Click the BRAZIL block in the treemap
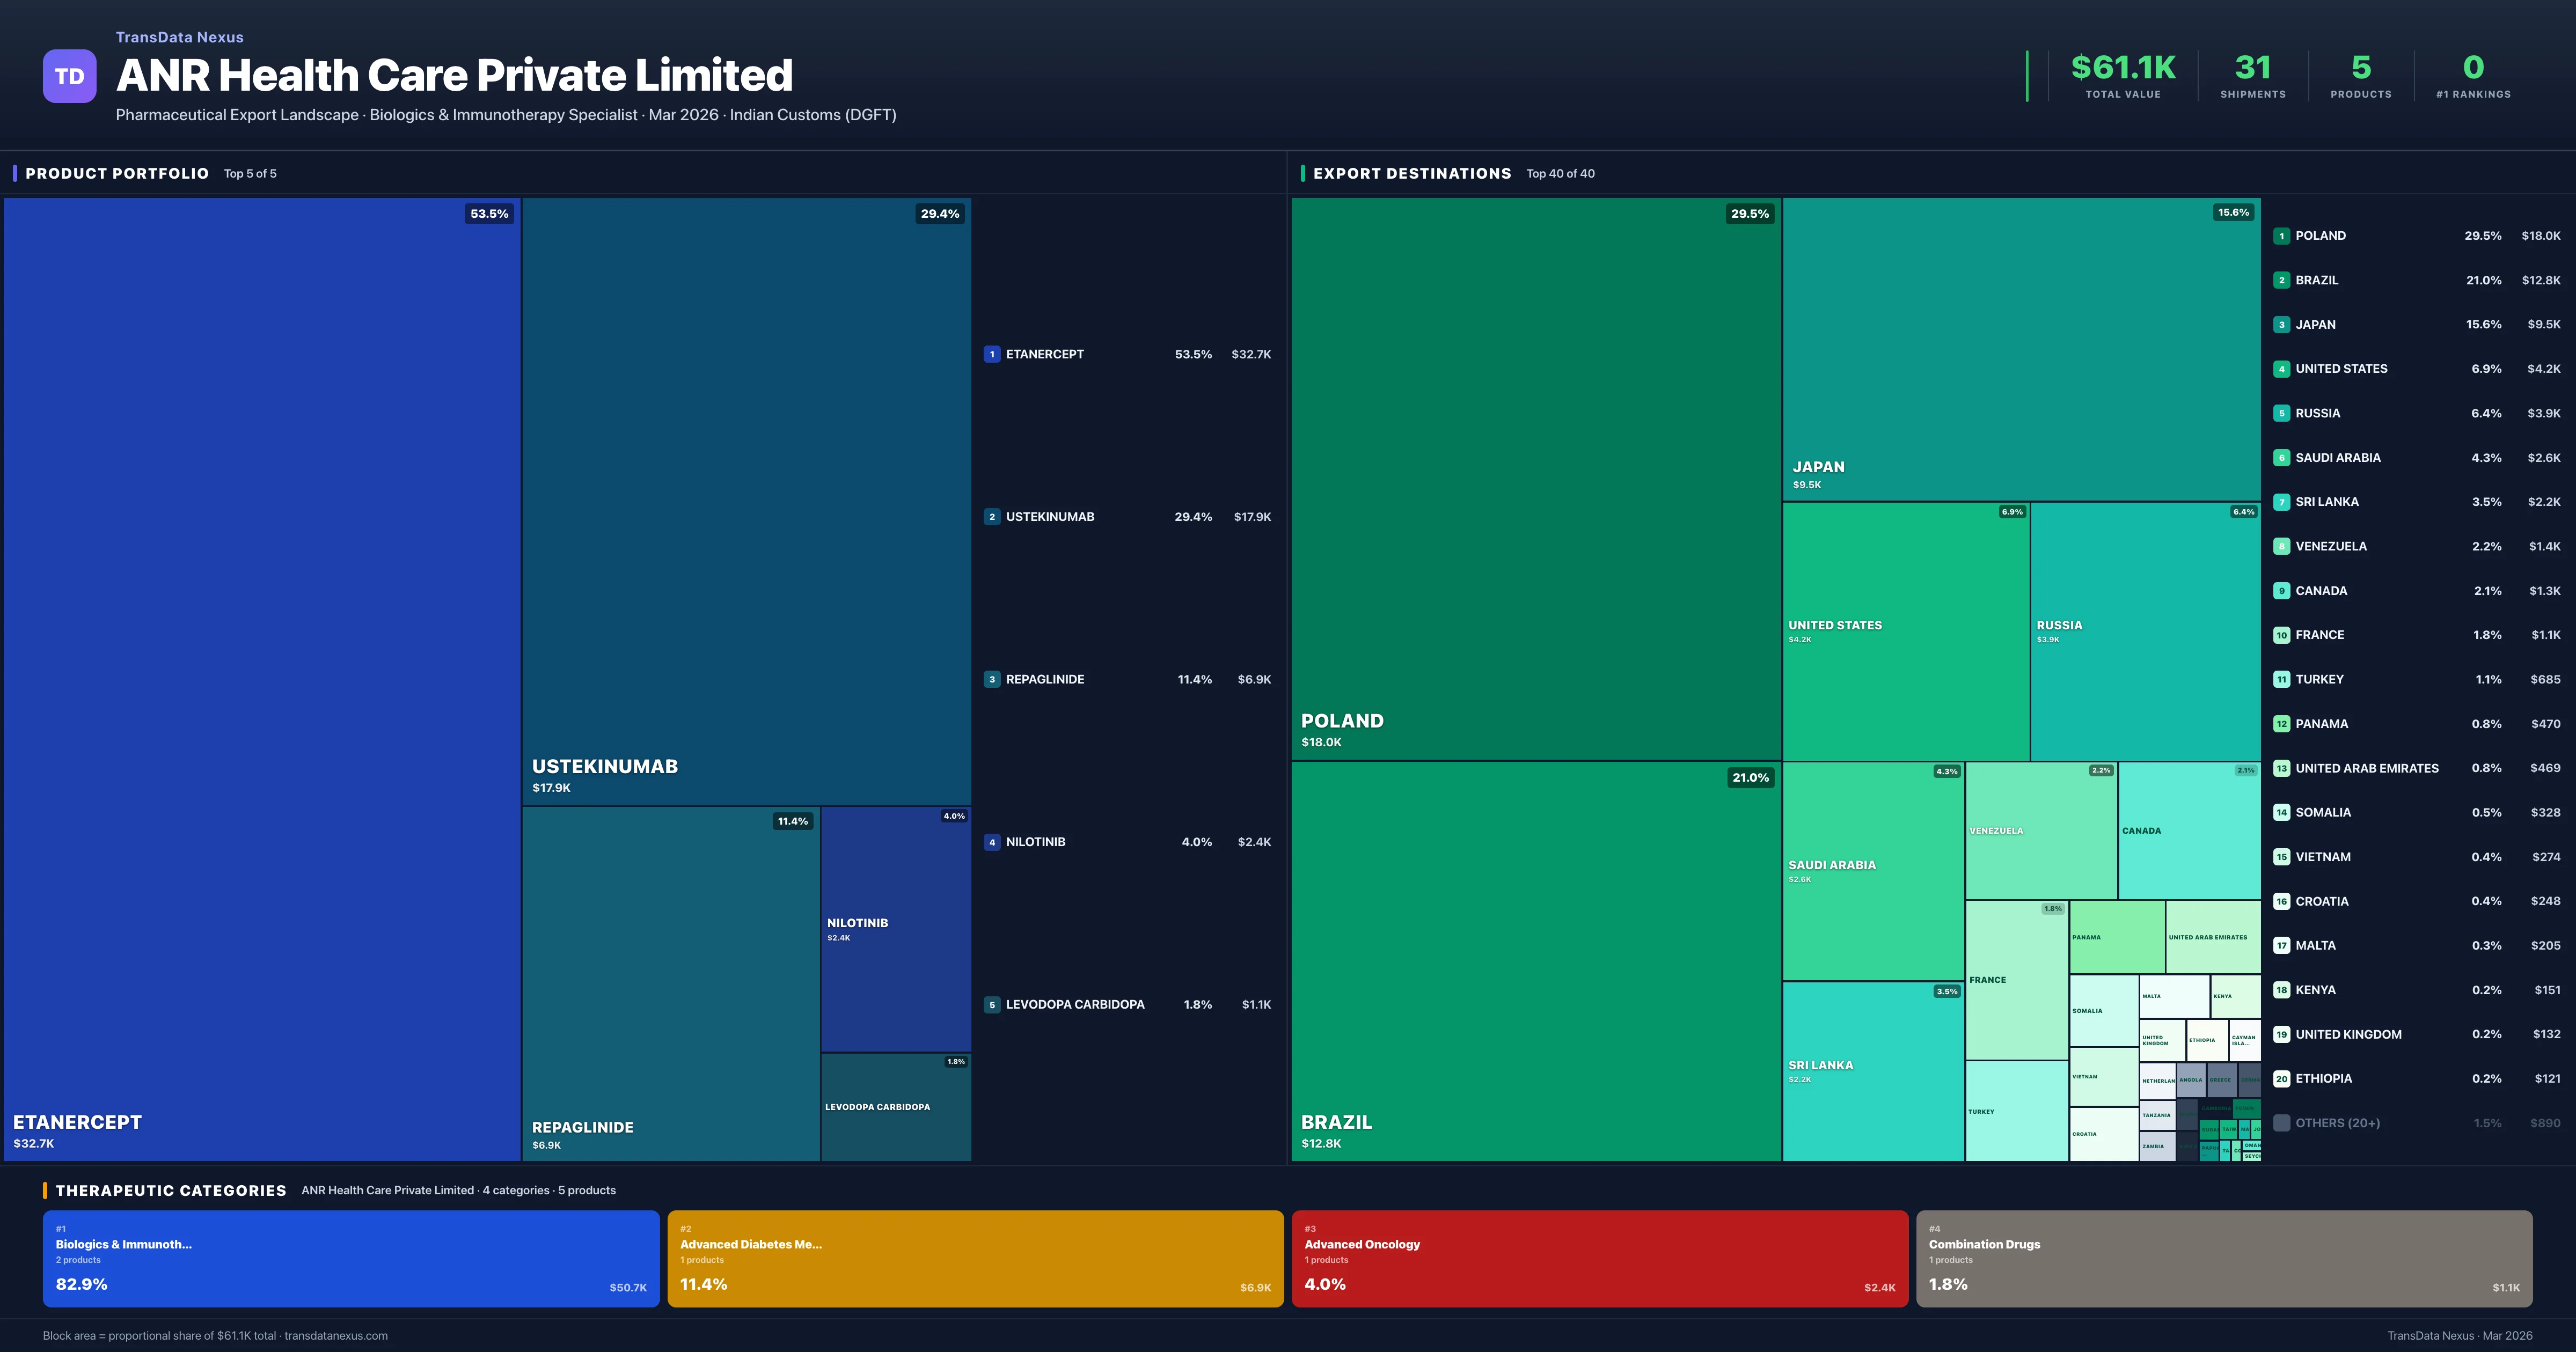 click(x=1535, y=960)
